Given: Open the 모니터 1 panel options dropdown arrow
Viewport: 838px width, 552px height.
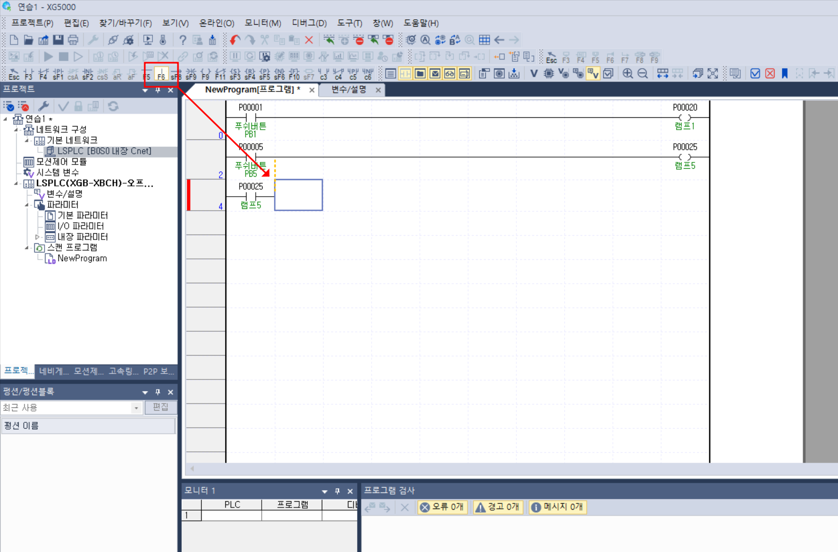Looking at the screenshot, I should coord(324,491).
